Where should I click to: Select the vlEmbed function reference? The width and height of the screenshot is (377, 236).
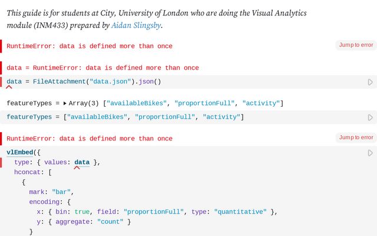[19, 152]
